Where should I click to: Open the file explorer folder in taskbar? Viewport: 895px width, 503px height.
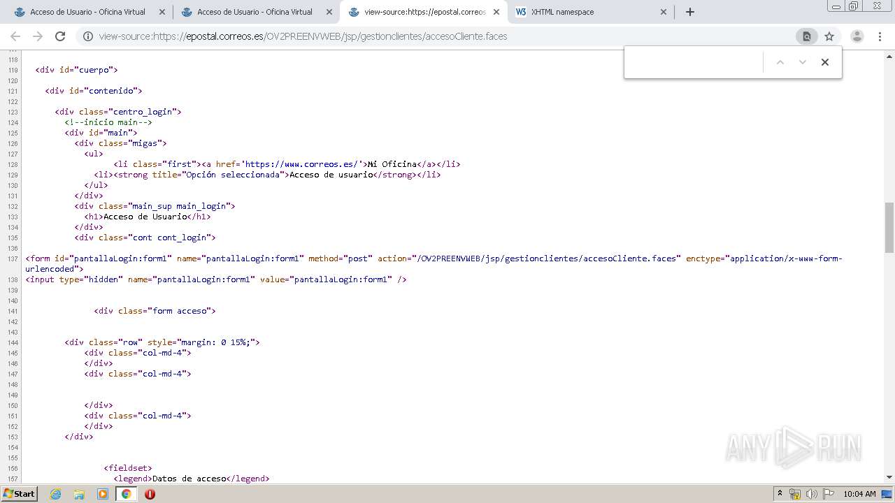pyautogui.click(x=79, y=494)
